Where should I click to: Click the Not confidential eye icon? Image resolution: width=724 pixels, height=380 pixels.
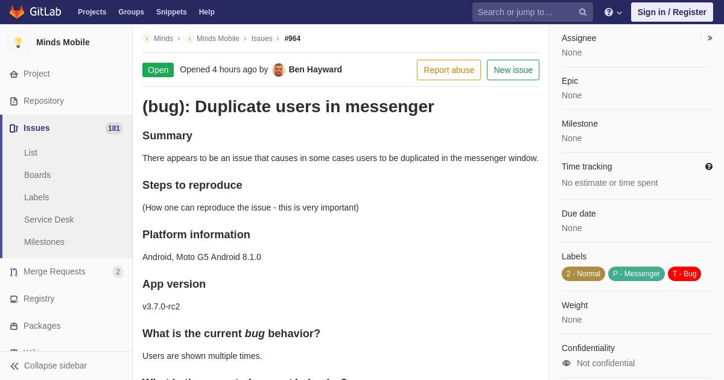pyautogui.click(x=567, y=363)
